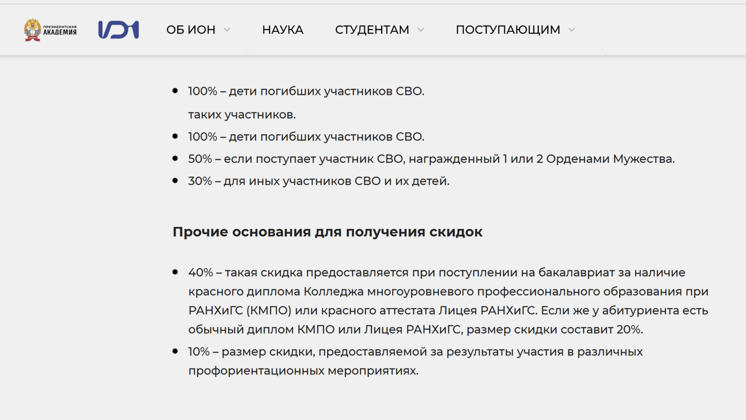The width and height of the screenshot is (746, 420).
Task: Click the bullet before 30% item
Action: tap(175, 180)
